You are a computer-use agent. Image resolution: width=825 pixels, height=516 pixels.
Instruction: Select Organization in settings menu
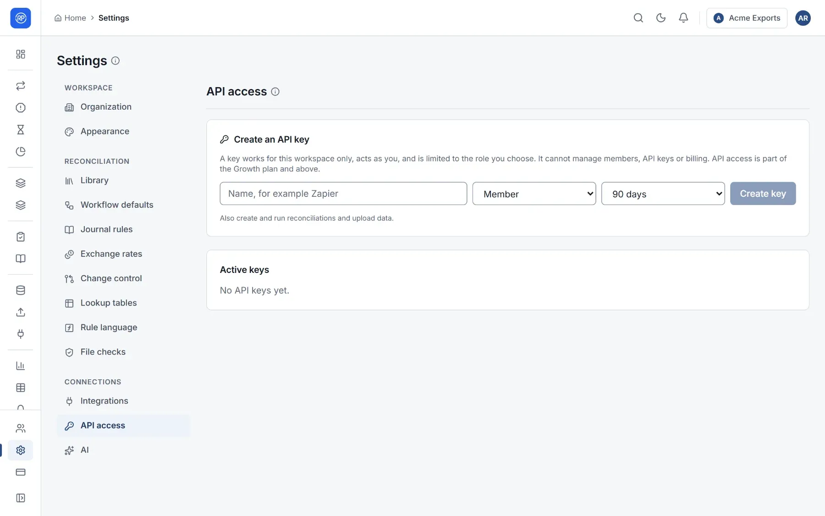(x=123, y=107)
